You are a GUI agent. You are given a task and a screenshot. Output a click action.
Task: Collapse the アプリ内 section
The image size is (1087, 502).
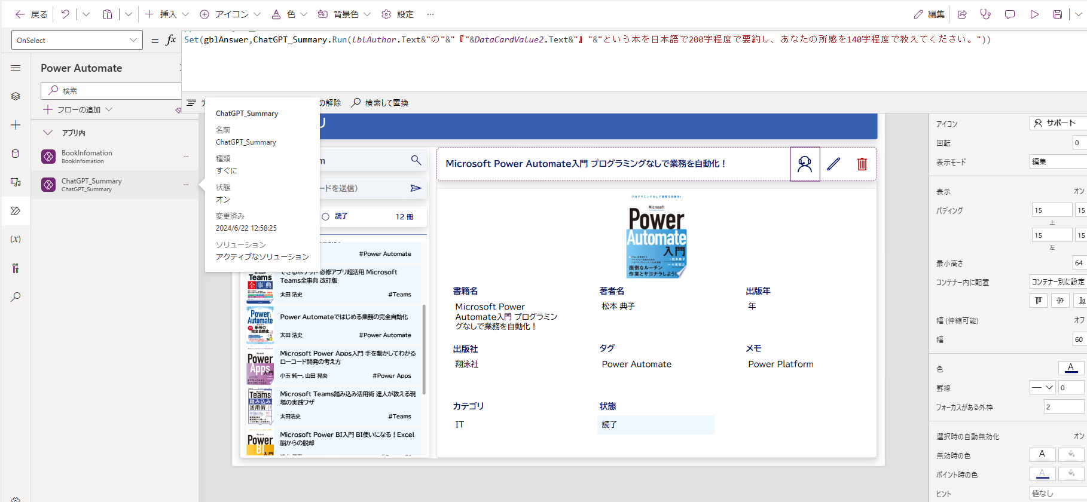[x=48, y=133]
